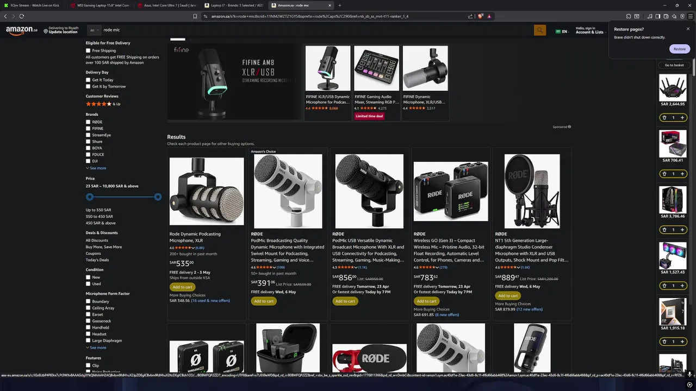This screenshot has width=696, height=391.
Task: Click the site info icon beside URL
Action: 206,16
